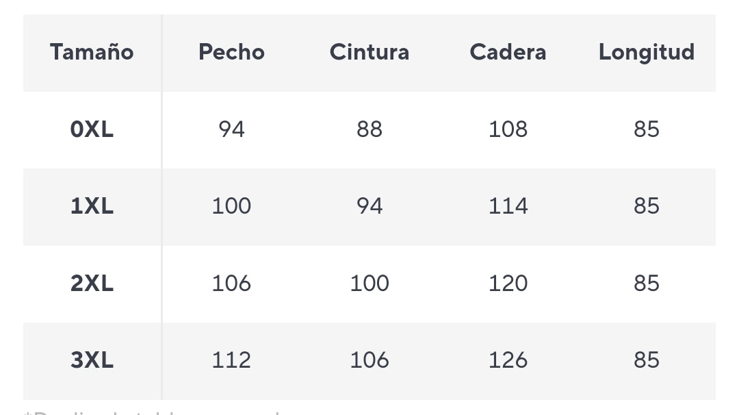Click the 3XL size row label
Image resolution: width=739 pixels, height=415 pixels.
pos(92,360)
